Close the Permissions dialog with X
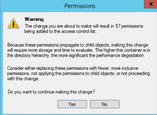 pyautogui.click(x=151, y=4)
